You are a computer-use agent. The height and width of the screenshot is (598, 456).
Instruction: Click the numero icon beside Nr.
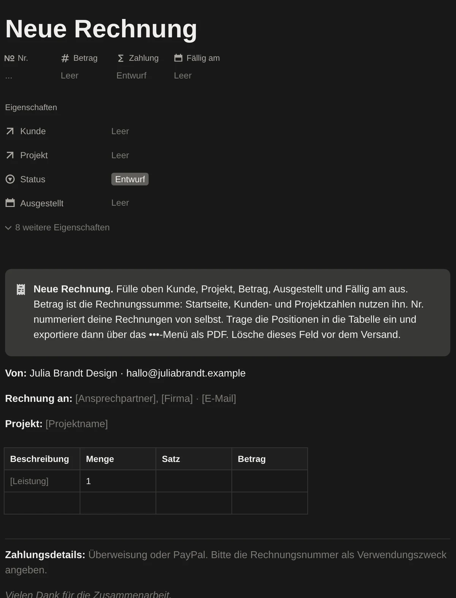(9, 58)
